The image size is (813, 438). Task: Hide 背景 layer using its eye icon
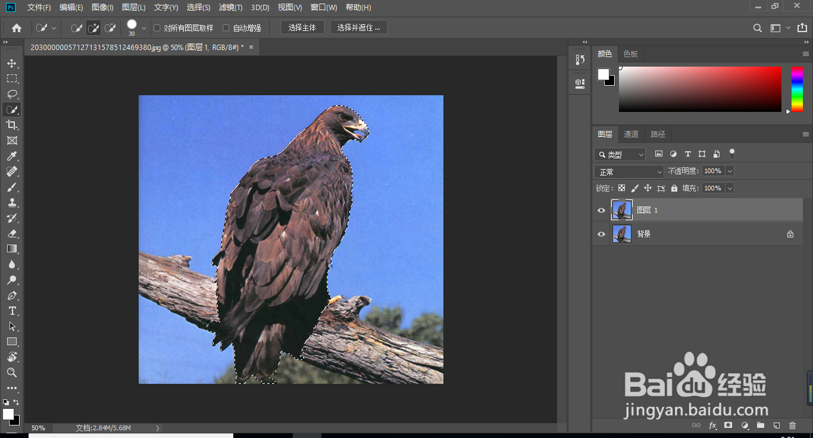[601, 234]
